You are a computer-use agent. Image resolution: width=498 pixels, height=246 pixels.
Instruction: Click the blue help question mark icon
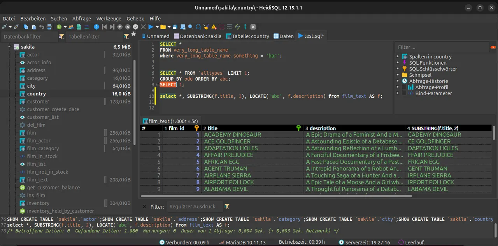pyautogui.click(x=96, y=27)
